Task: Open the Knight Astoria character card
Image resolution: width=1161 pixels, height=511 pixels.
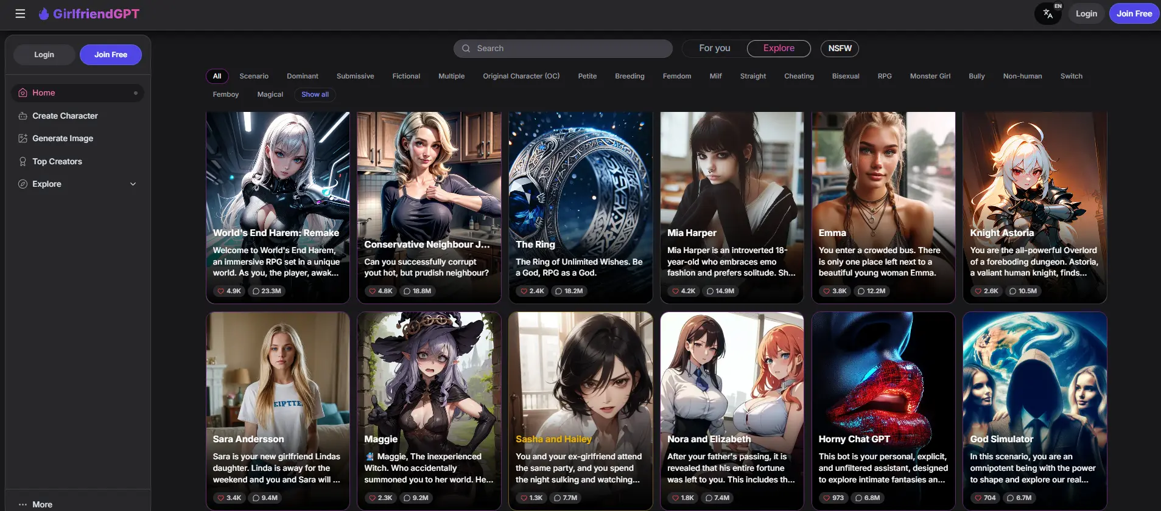Action: point(1034,207)
